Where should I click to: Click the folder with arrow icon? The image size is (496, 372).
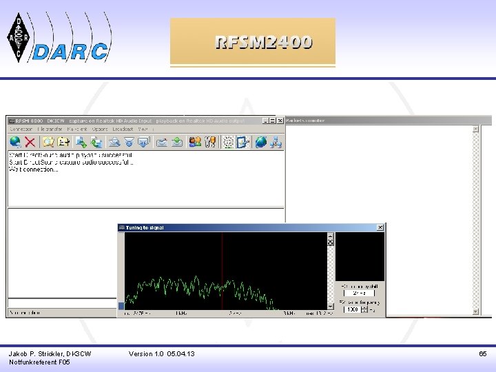click(x=63, y=142)
